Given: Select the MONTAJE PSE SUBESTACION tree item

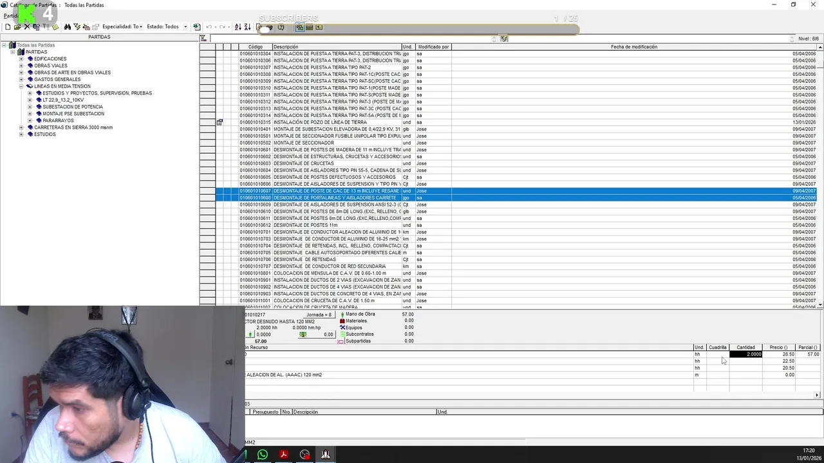Looking at the screenshot, I should (73, 114).
